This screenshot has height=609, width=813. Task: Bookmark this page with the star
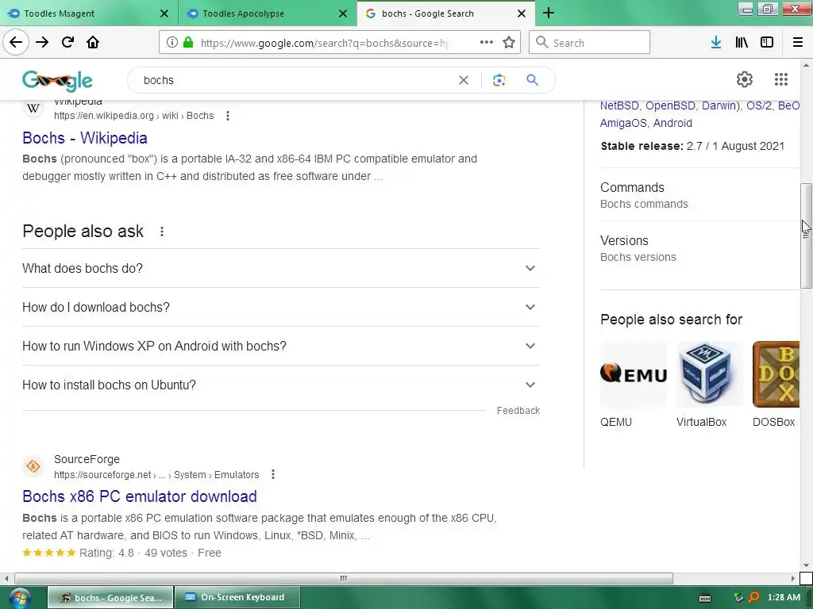point(509,43)
